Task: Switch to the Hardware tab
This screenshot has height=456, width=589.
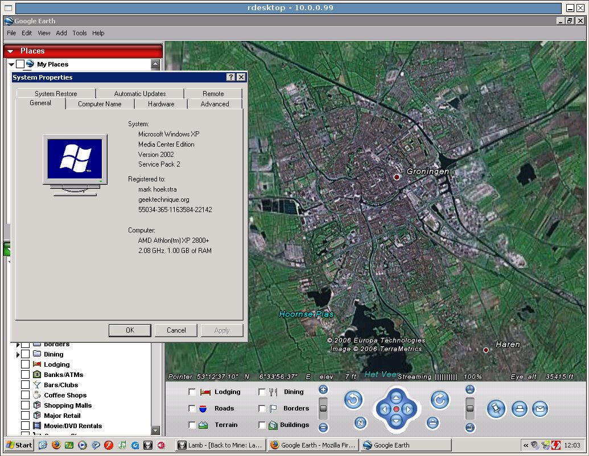Action: (x=161, y=104)
